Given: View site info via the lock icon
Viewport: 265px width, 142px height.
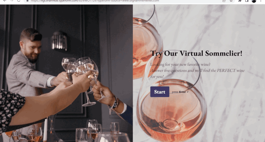Looking at the screenshot, I should [27, 1].
